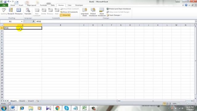Open the media player taskbar icon
The width and height of the screenshot is (197, 111).
coord(39,108)
